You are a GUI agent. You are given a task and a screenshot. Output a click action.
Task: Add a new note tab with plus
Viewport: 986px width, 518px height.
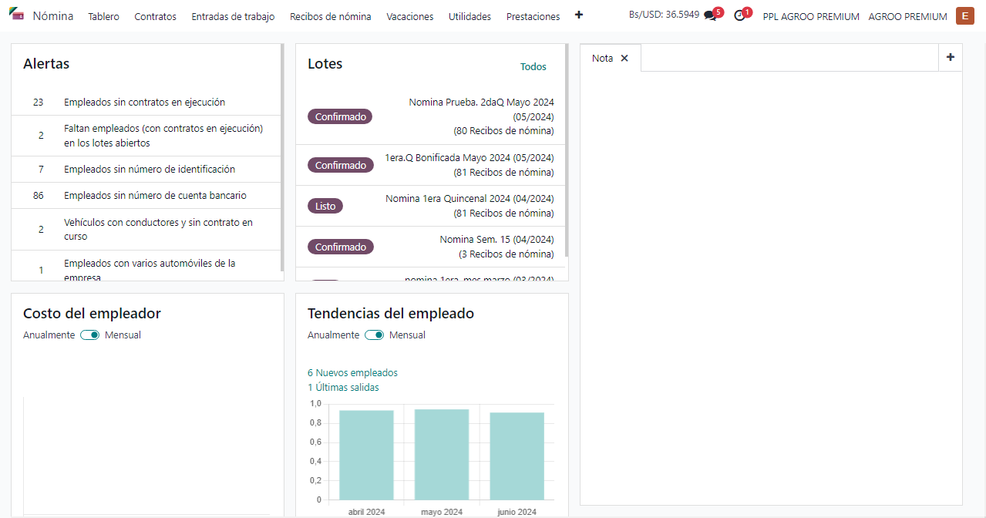point(950,57)
